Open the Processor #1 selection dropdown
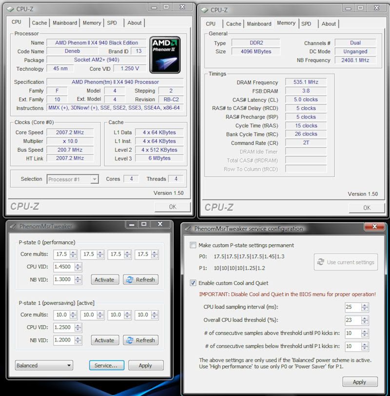The image size is (390, 396). [x=73, y=179]
